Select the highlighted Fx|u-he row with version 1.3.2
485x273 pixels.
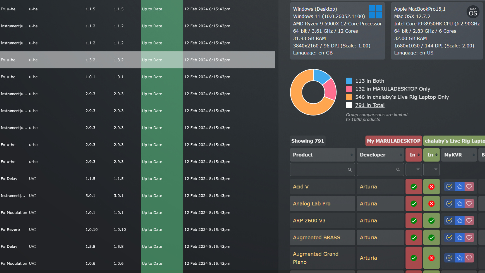pos(137,60)
